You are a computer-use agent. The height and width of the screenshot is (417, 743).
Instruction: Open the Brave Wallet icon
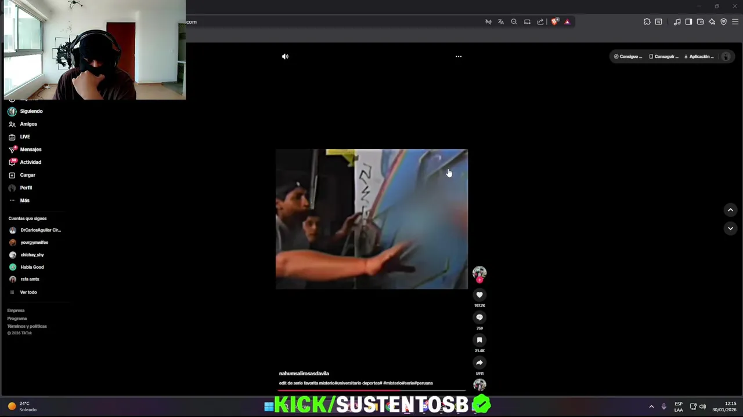[700, 22]
